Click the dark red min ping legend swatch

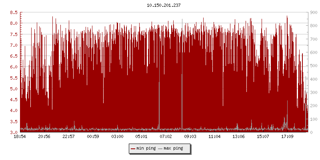point(134,148)
